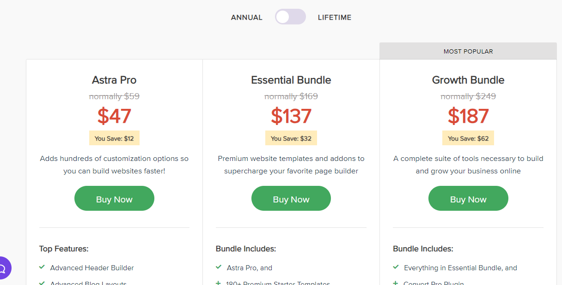Click checkmark beside Advanced Header Builder
This screenshot has height=285, width=562.
tap(42, 267)
